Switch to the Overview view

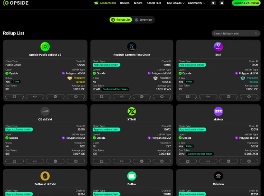(x=144, y=20)
